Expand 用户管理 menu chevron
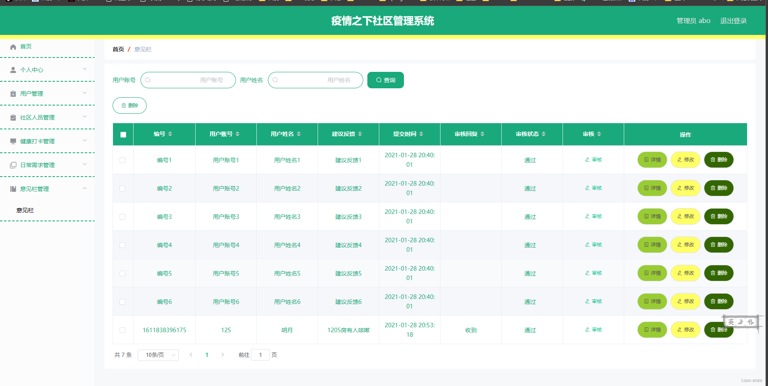The height and width of the screenshot is (386, 768). [85, 93]
